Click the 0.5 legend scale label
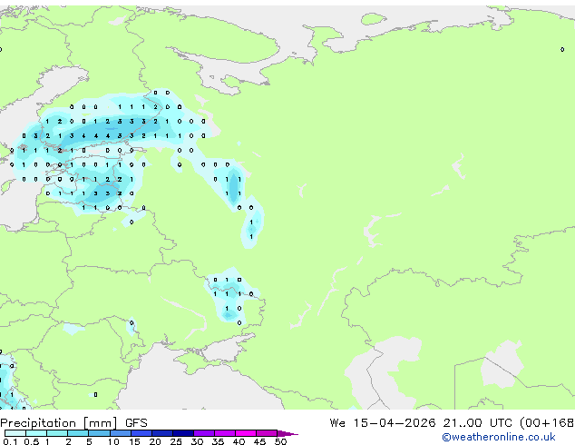 click(x=31, y=441)
